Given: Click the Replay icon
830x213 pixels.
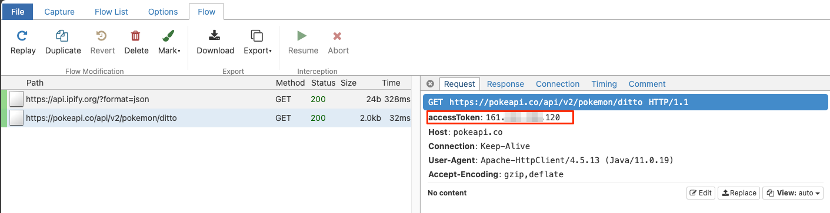Looking at the screenshot, I should pyautogui.click(x=22, y=36).
